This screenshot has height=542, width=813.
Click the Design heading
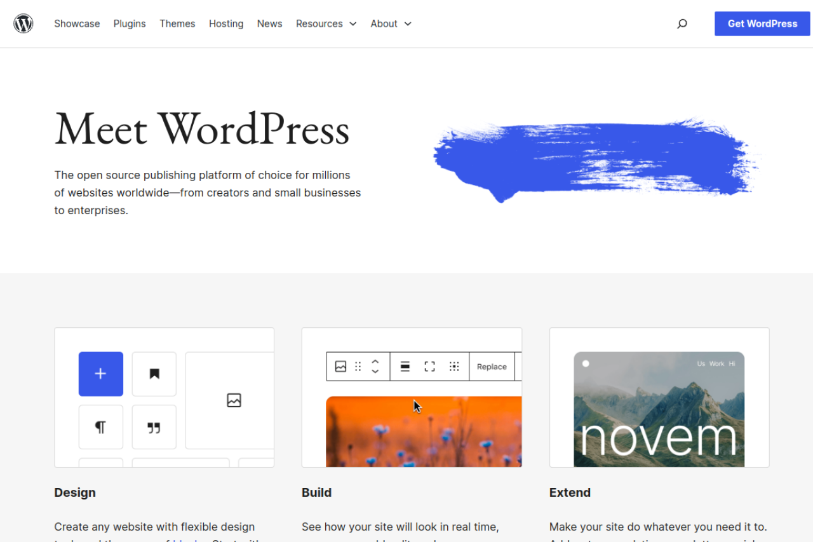(75, 492)
